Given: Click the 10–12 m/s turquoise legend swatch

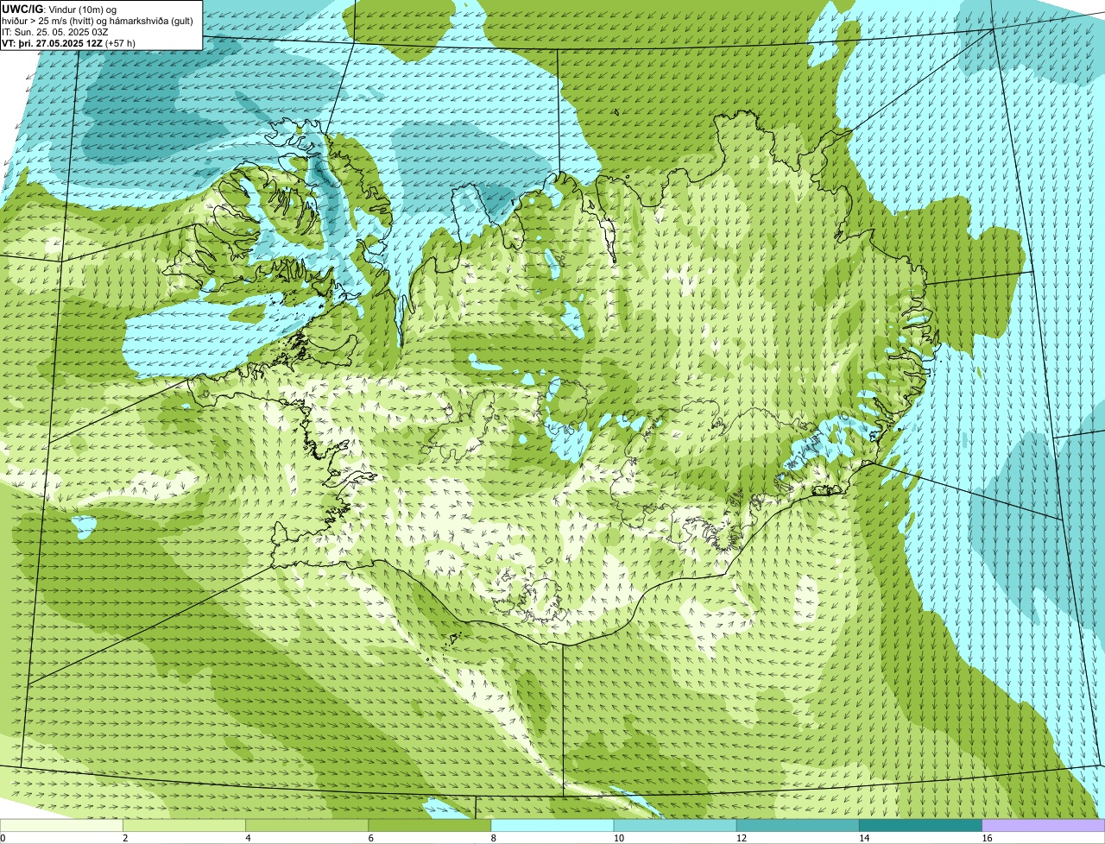Looking at the screenshot, I should click(675, 826).
